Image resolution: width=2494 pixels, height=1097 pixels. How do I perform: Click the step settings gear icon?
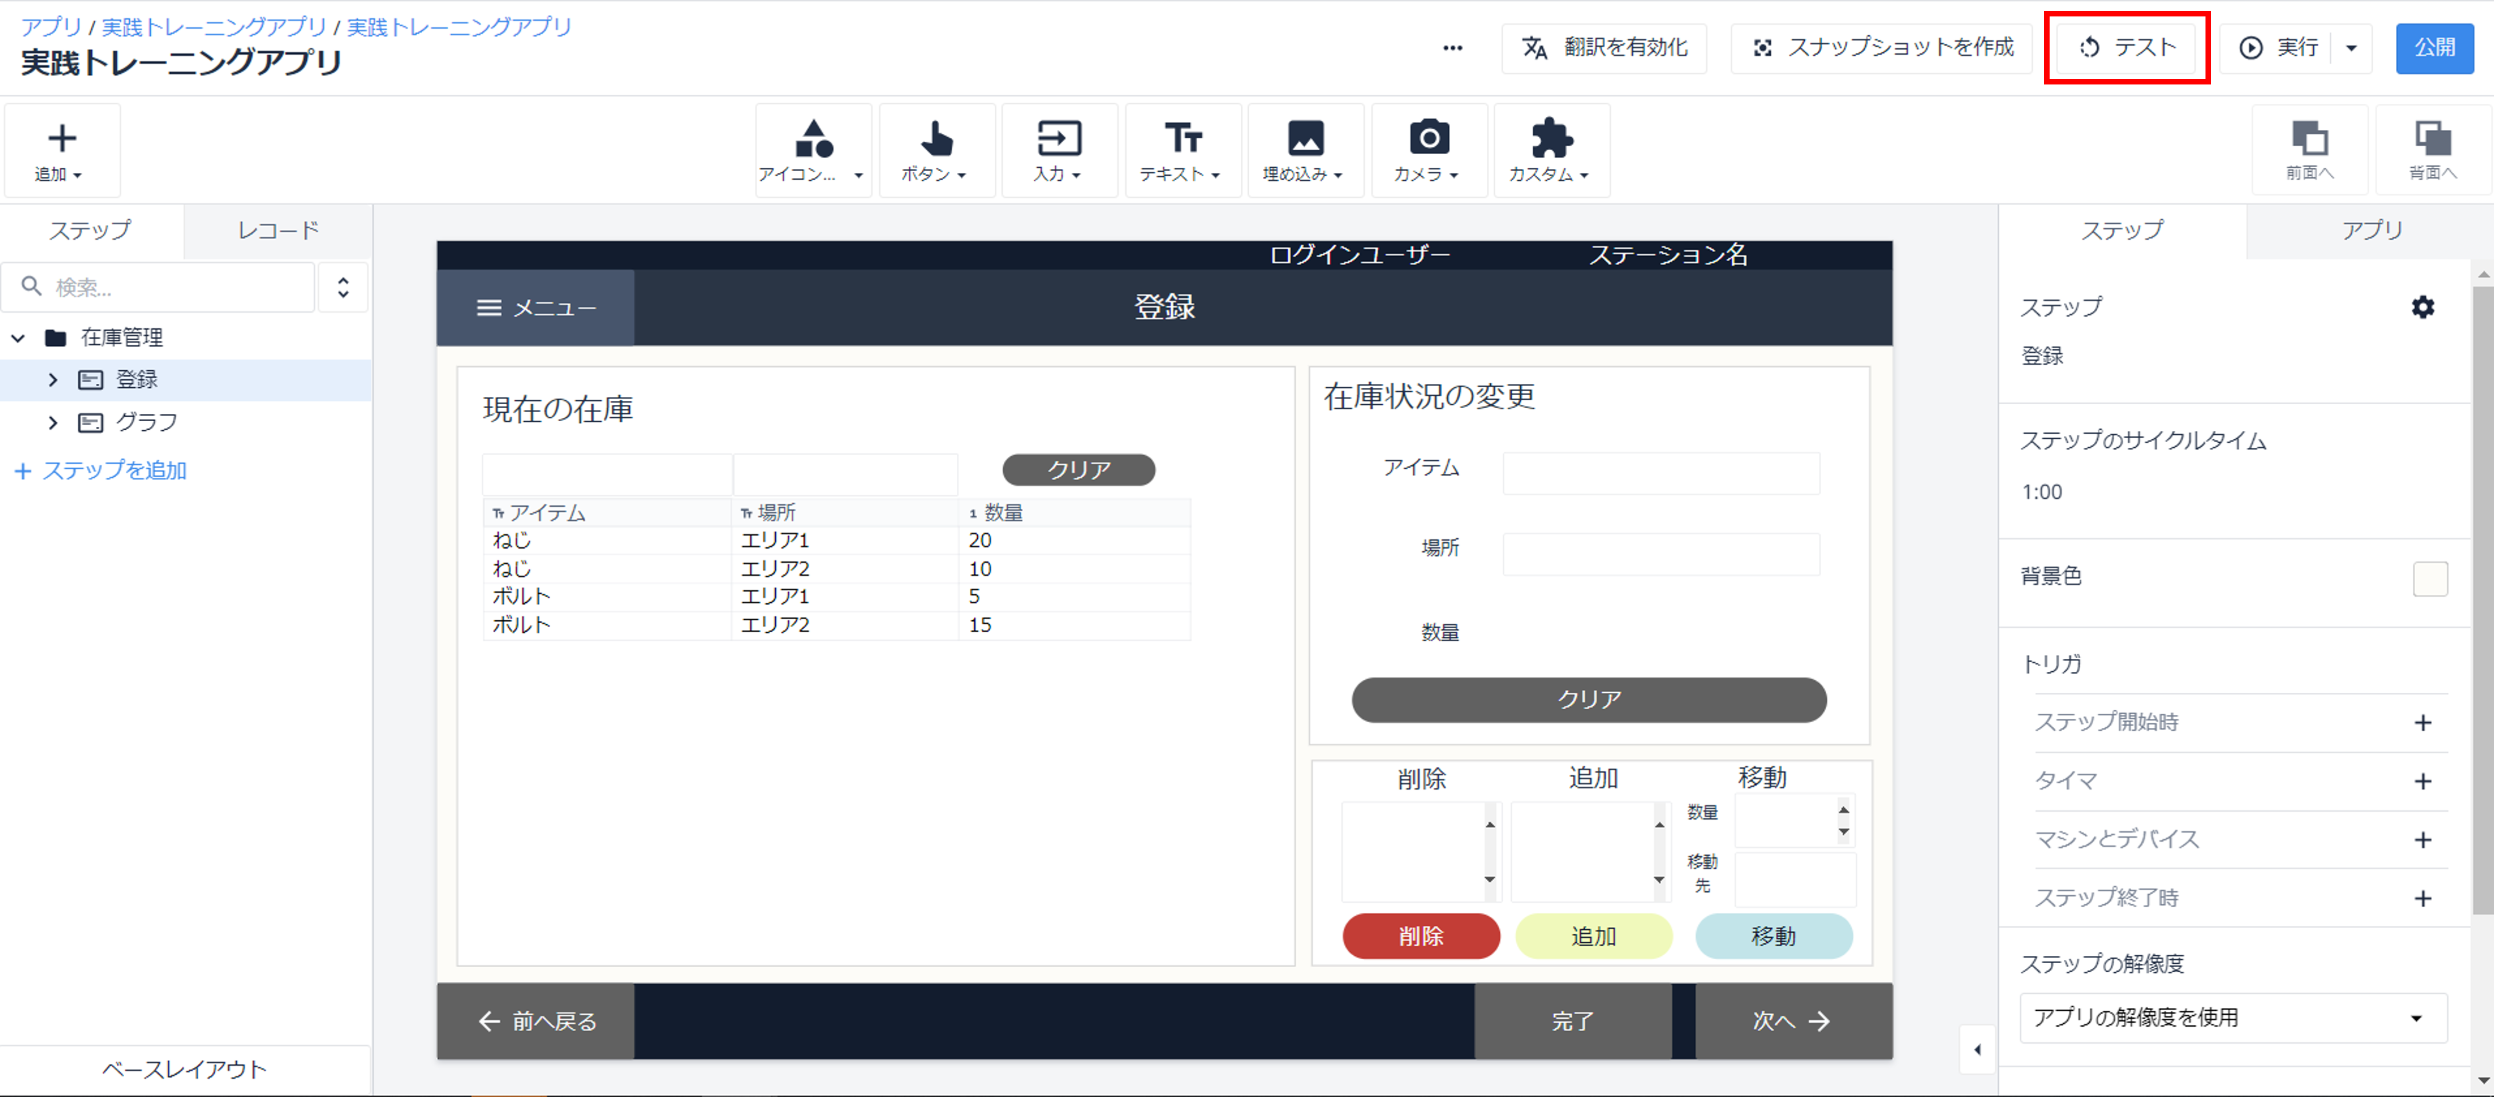point(2423,307)
